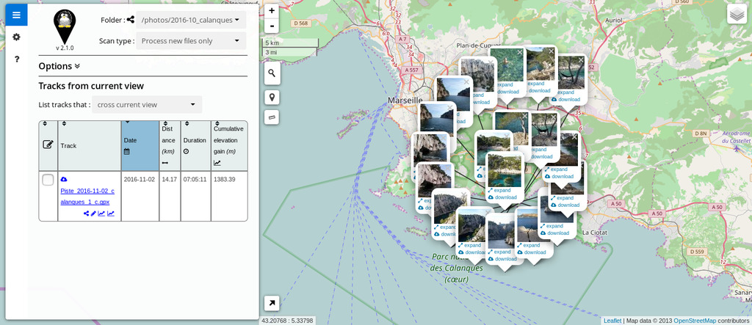The image size is (752, 325).
Task: Open the Scan type dropdown
Action: [192, 41]
